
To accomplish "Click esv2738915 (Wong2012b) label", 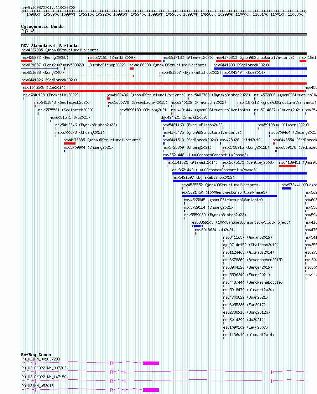I will 246,148.
